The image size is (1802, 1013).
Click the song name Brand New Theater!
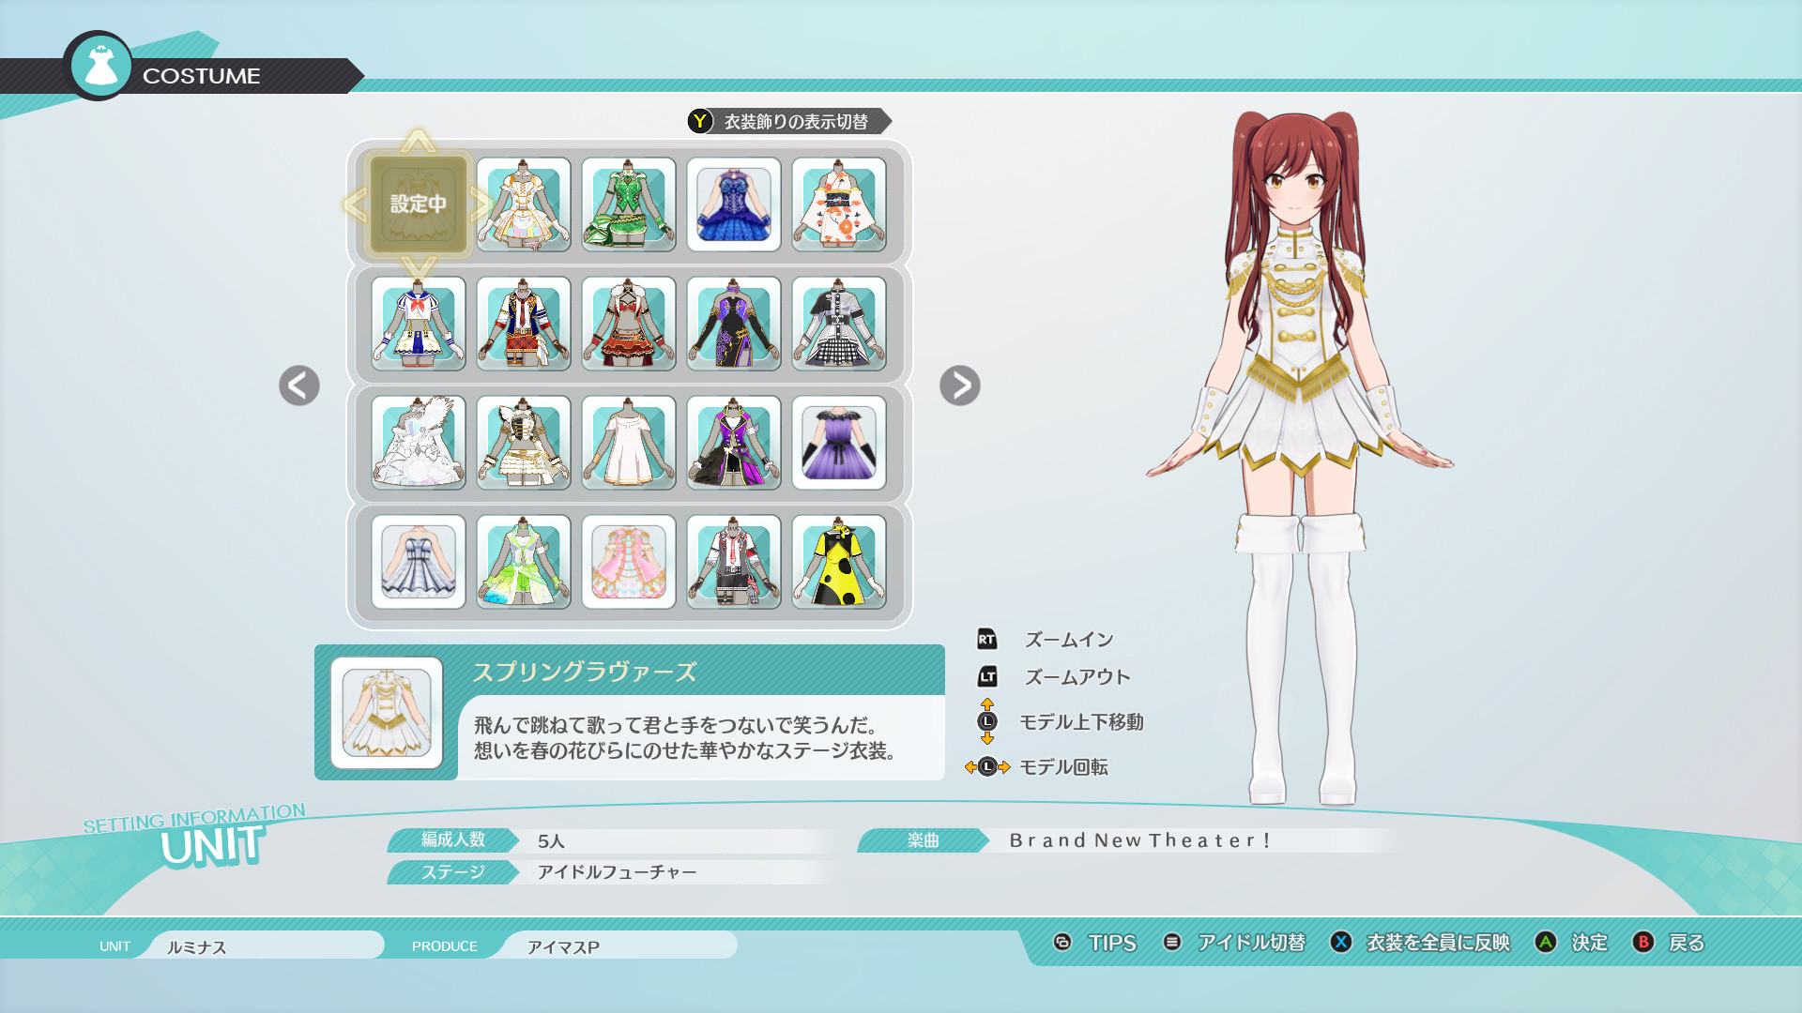pyautogui.click(x=1140, y=840)
